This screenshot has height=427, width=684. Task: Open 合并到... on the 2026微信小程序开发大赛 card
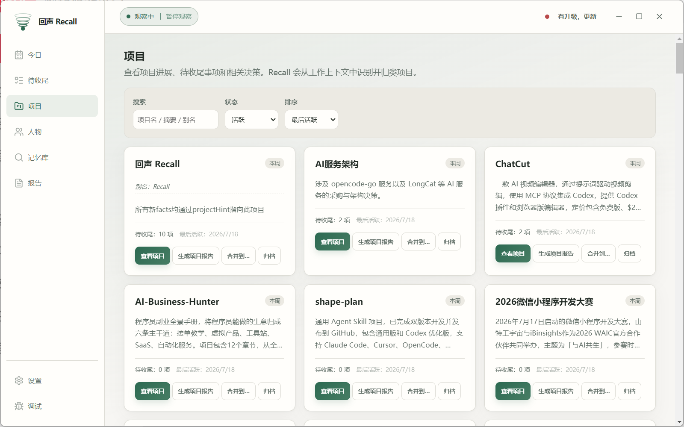click(x=599, y=391)
